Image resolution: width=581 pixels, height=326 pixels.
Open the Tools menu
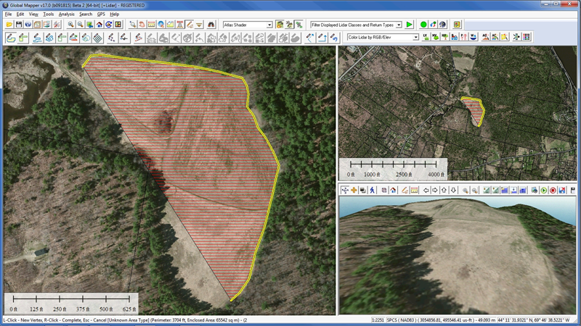48,14
